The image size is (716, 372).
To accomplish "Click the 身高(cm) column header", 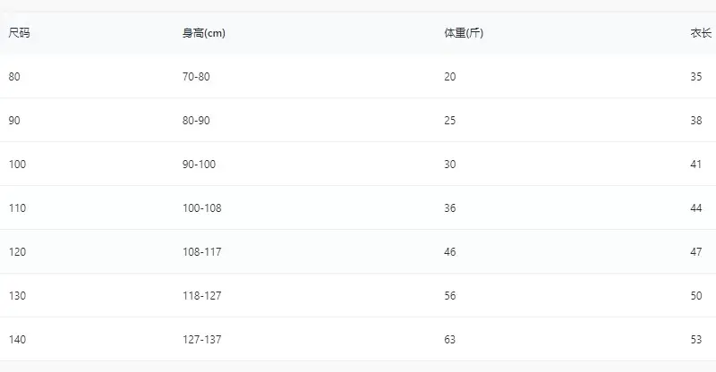I will pyautogui.click(x=204, y=33).
